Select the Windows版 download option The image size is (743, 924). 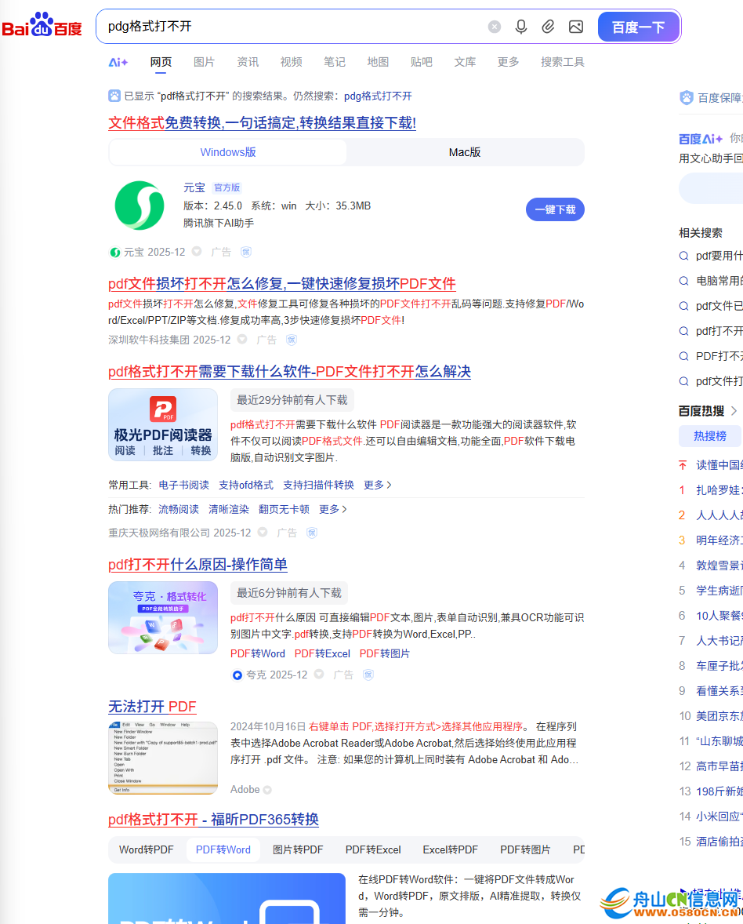pos(228,152)
